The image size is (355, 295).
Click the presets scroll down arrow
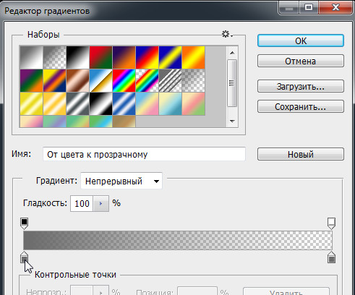(232, 121)
